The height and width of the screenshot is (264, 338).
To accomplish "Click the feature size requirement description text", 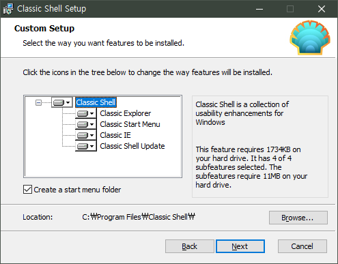I will tap(251, 167).
